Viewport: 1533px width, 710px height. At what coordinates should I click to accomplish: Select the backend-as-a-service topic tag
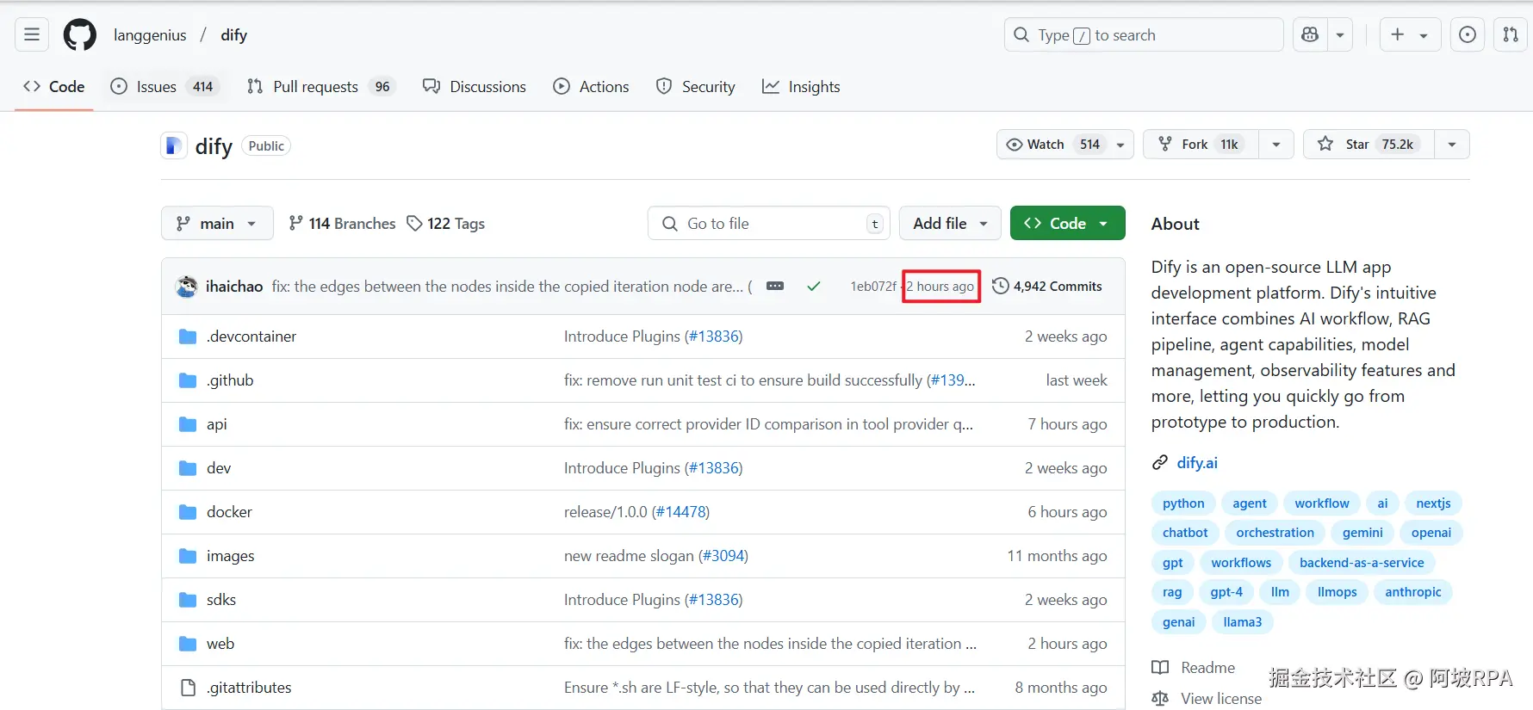point(1362,563)
